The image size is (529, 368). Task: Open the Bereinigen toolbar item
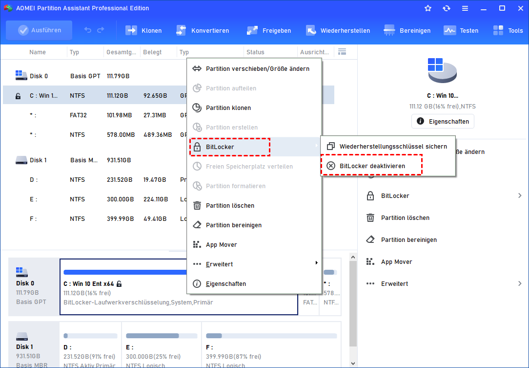(x=407, y=30)
